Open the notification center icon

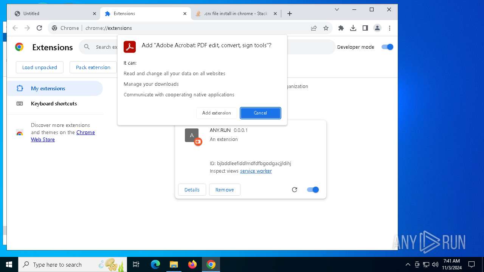coord(472,264)
